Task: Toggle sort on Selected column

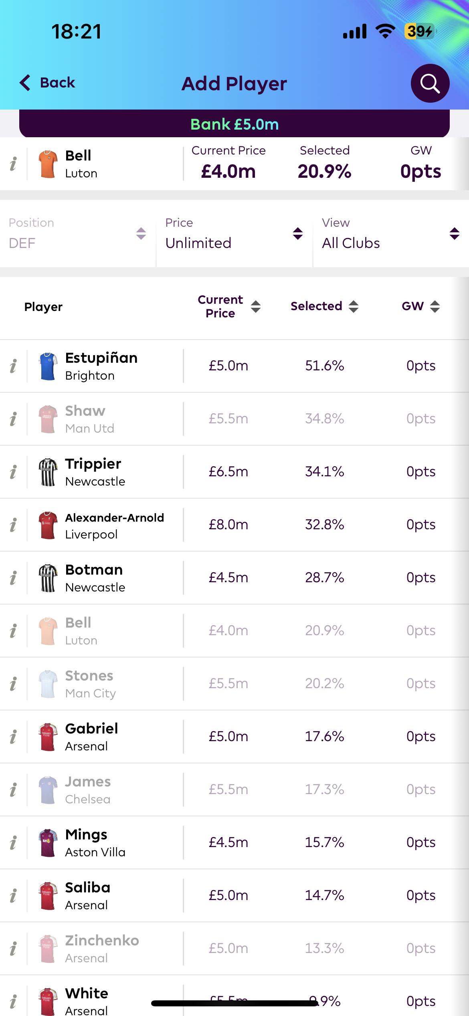Action: (354, 307)
